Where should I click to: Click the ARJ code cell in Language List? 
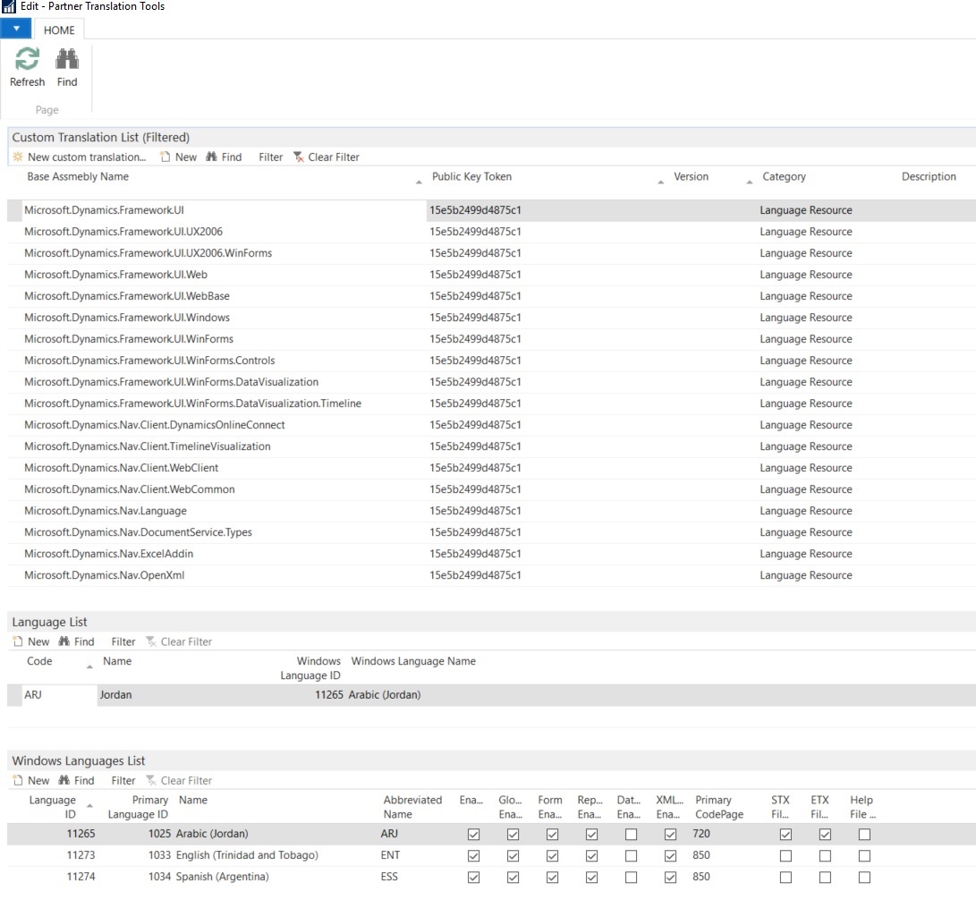tap(33, 695)
